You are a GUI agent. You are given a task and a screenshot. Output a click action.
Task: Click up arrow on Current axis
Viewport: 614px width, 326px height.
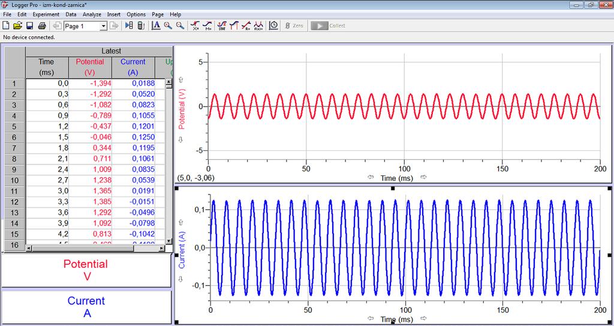tap(180, 222)
